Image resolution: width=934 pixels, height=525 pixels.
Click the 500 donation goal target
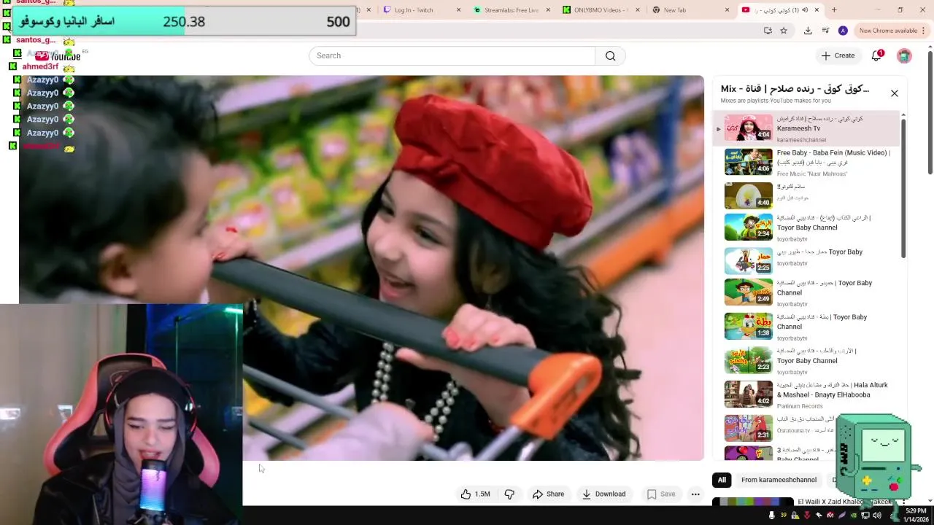tap(338, 22)
